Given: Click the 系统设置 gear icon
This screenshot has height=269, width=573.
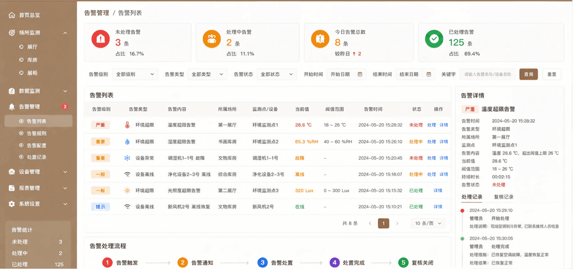Looking at the screenshot, I should coord(12,204).
